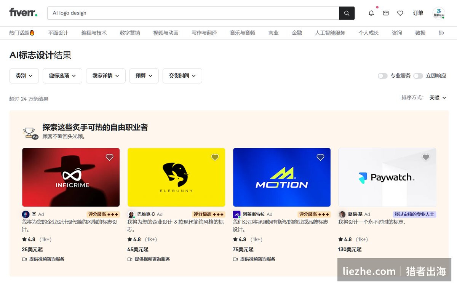Open the 咨询 category
The image size is (457, 286).
[397, 33]
